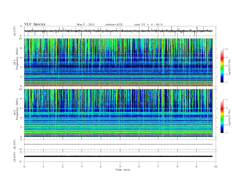Screen dimensions: 243x187
Task: Click the "-6" tick on ch.2 color bar
Action: click(226, 125)
